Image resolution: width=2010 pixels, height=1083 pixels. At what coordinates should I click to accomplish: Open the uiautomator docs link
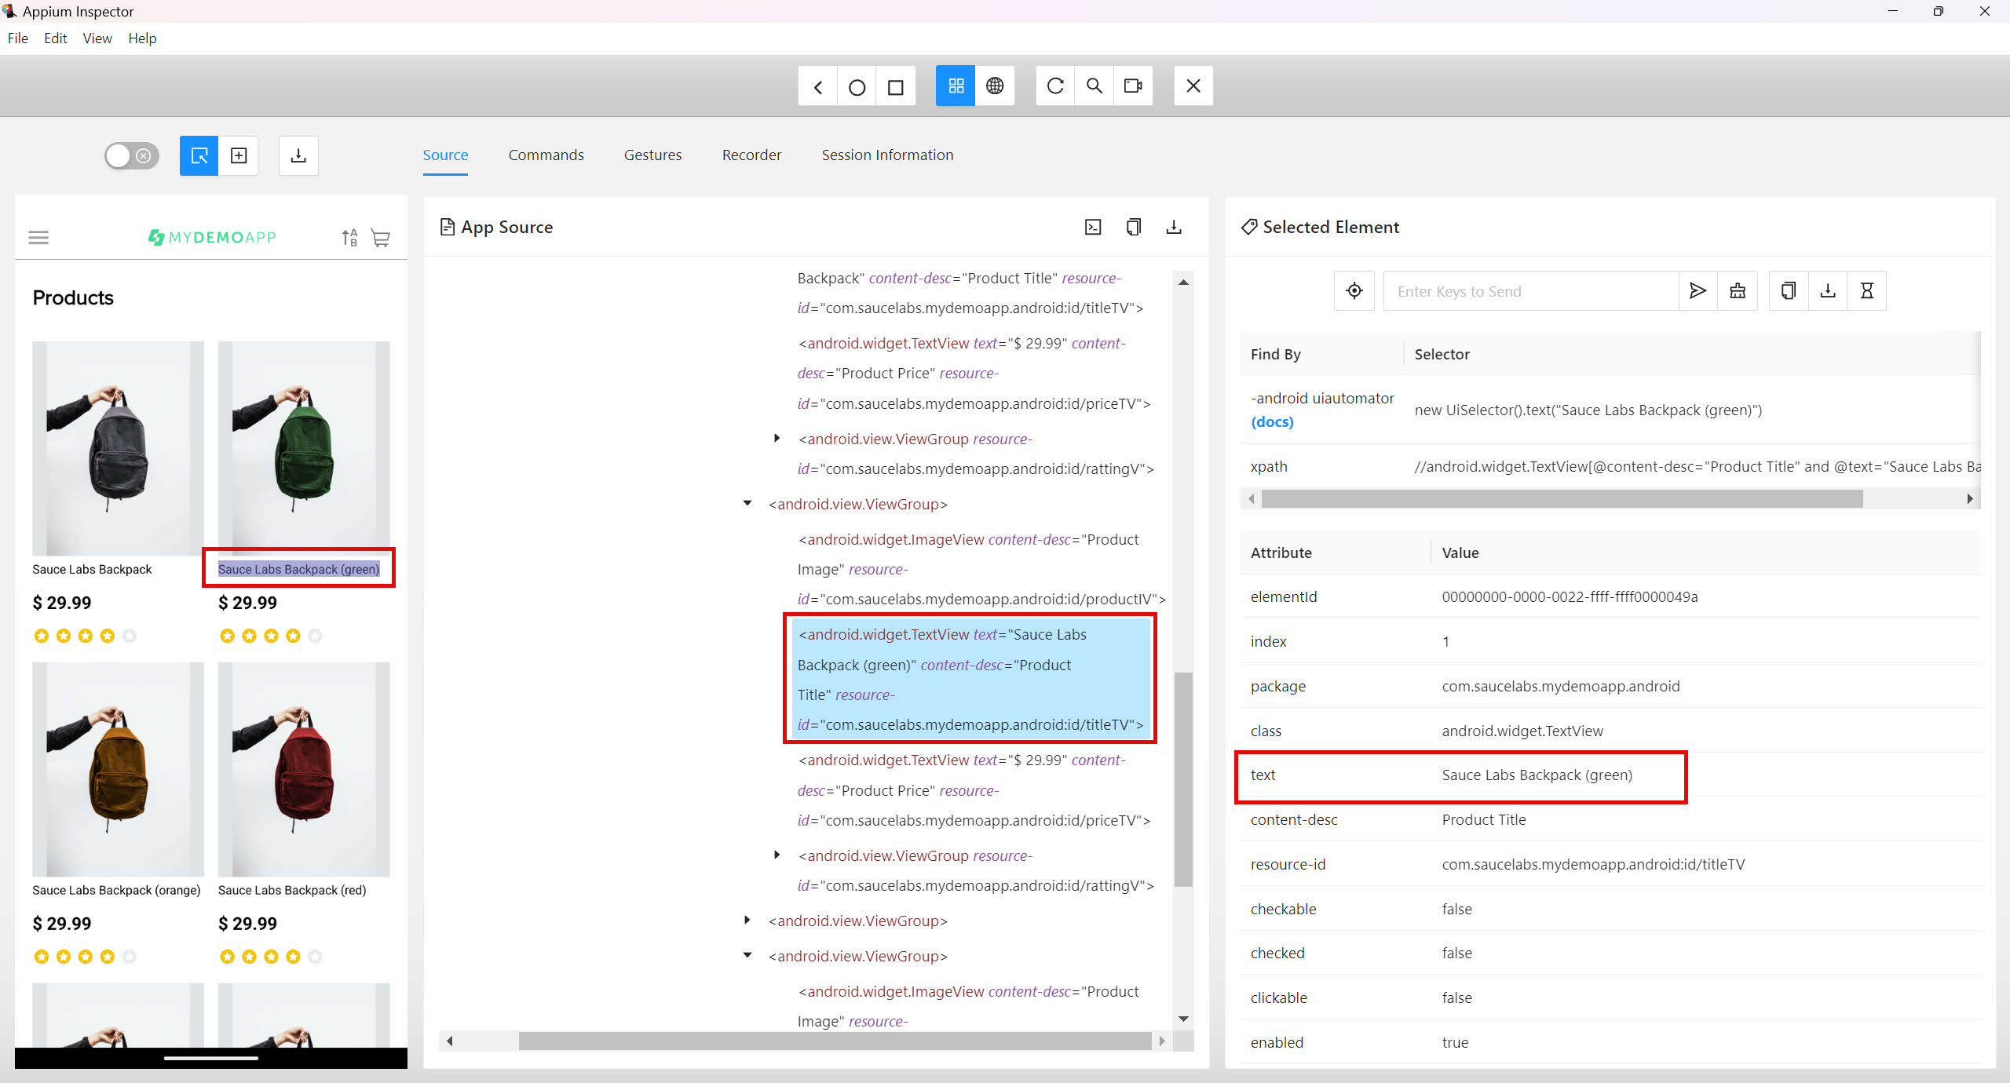[x=1272, y=422]
